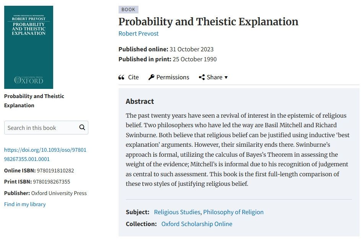Open Oxford Scholarship Online collection
The height and width of the screenshot is (241, 363).
197,224
